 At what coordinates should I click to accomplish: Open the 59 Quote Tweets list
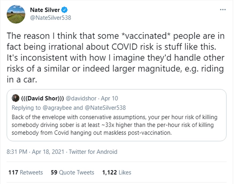[72, 172]
